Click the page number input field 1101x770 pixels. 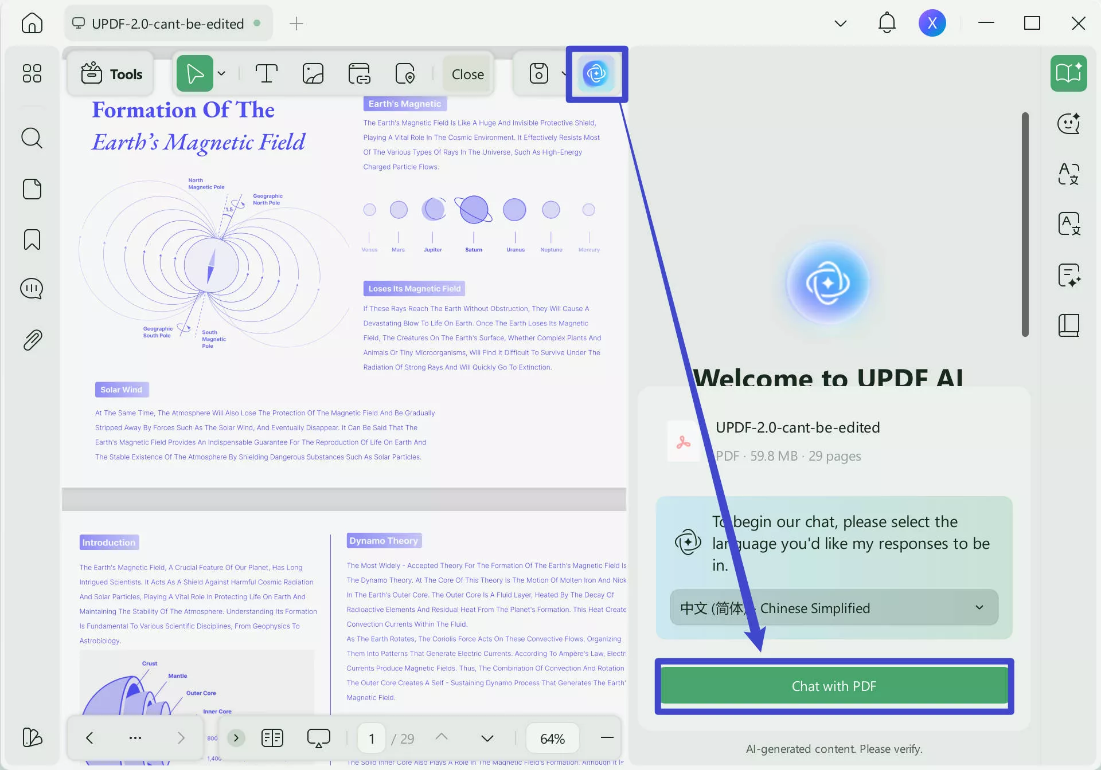(x=370, y=738)
